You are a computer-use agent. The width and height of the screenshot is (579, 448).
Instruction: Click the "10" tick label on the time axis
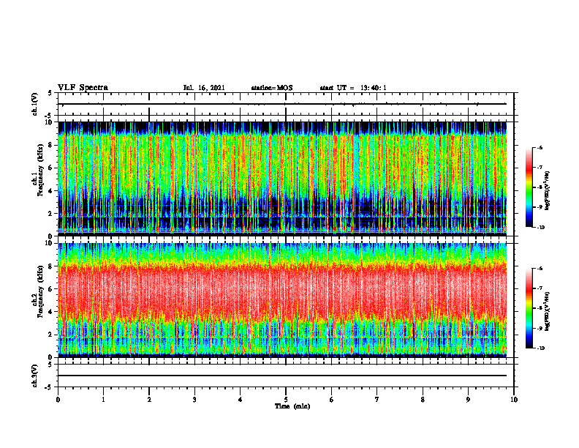(x=514, y=400)
